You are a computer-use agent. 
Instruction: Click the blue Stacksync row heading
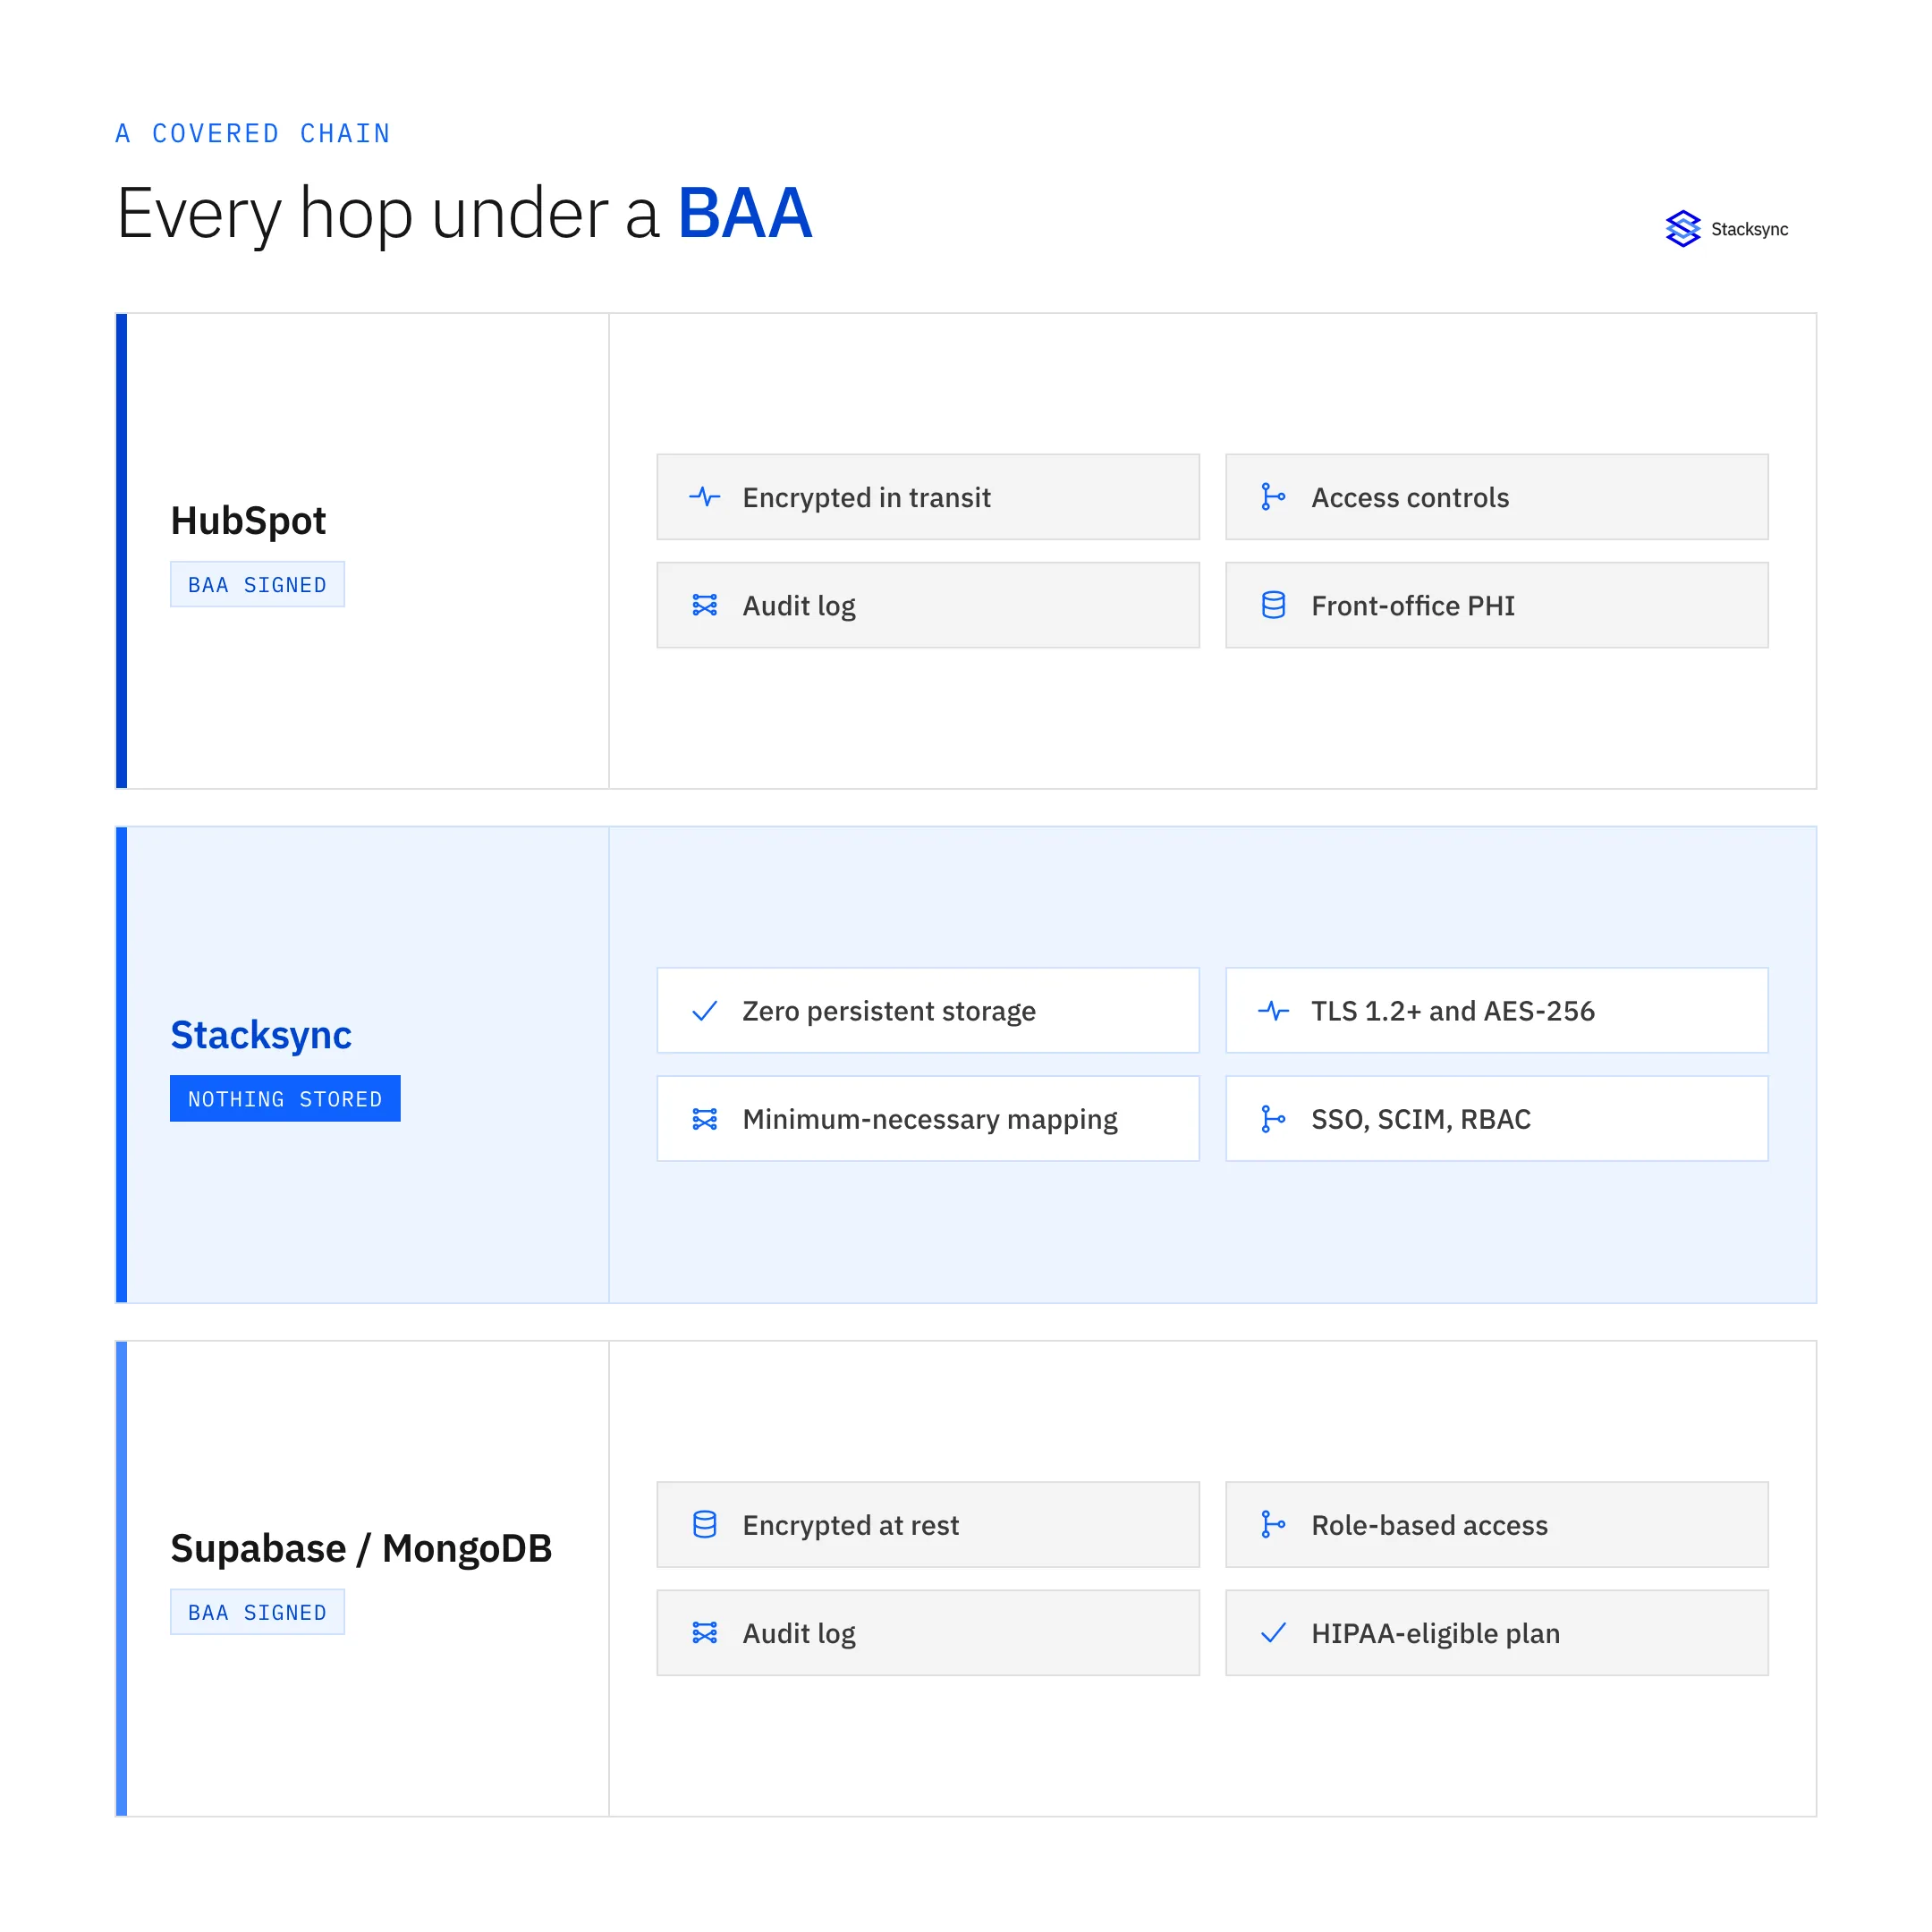261,1035
